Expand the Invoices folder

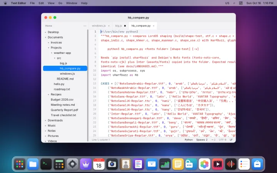48,43
